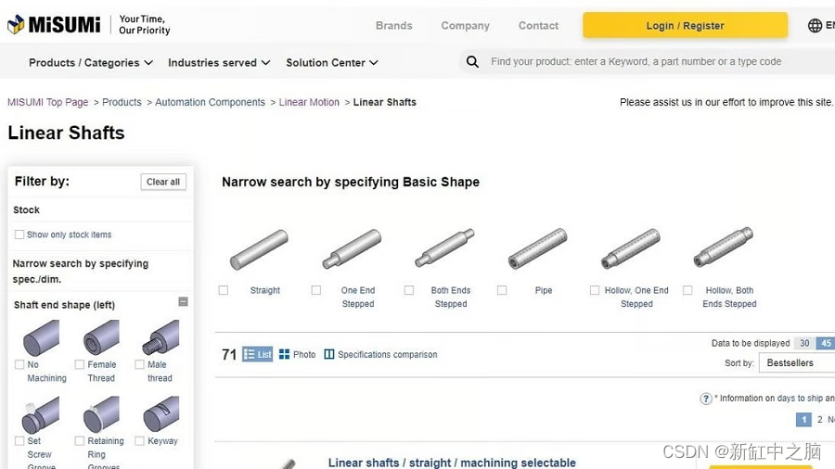Open the Solution Center menu
Viewport: 835px width, 469px height.
[x=331, y=63]
